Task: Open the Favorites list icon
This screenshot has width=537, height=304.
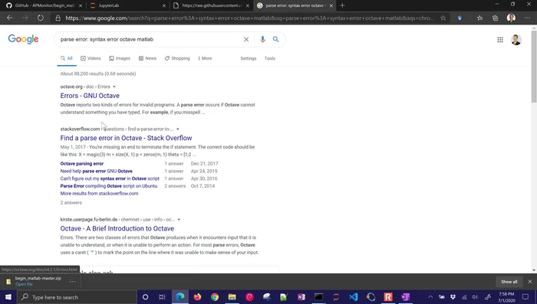Action: coord(479,18)
